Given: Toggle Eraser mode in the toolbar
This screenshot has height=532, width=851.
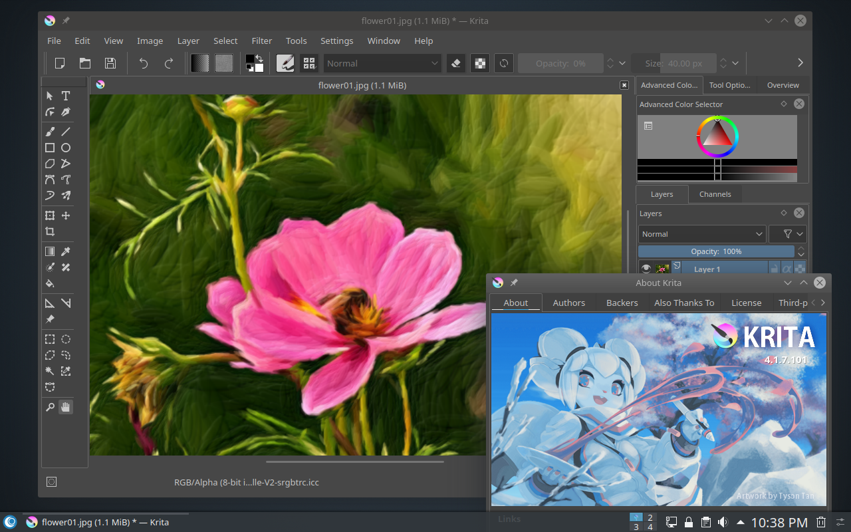Looking at the screenshot, I should (455, 63).
